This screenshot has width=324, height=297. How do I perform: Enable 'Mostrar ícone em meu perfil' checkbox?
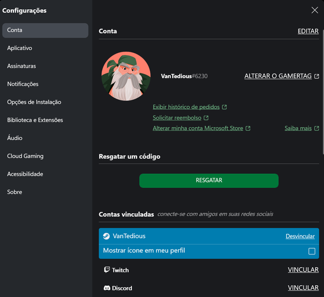[312, 251]
